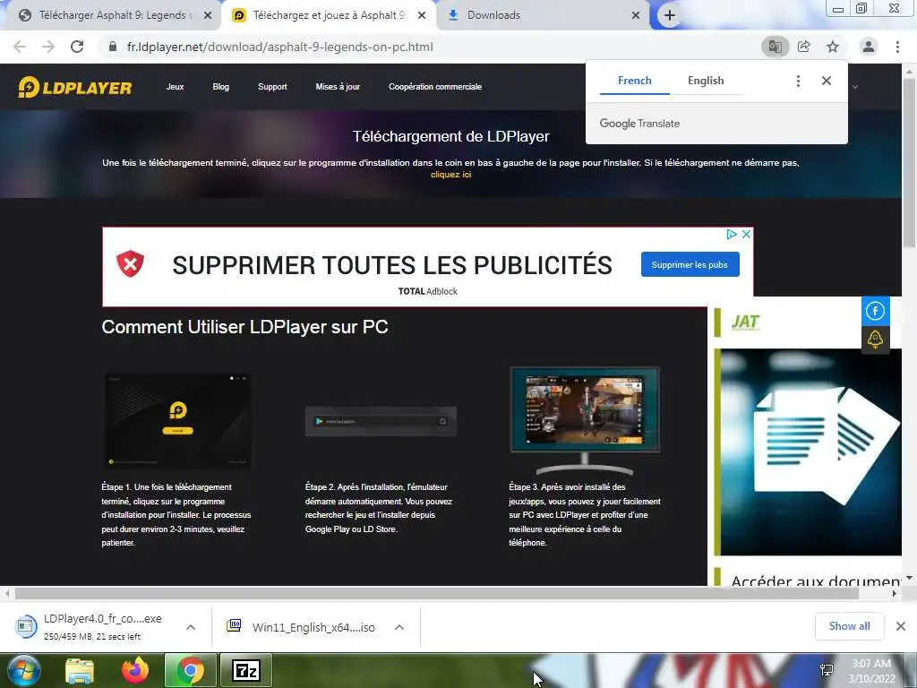This screenshot has width=917, height=688.
Task: Click the browser back arrow
Action: click(x=20, y=47)
